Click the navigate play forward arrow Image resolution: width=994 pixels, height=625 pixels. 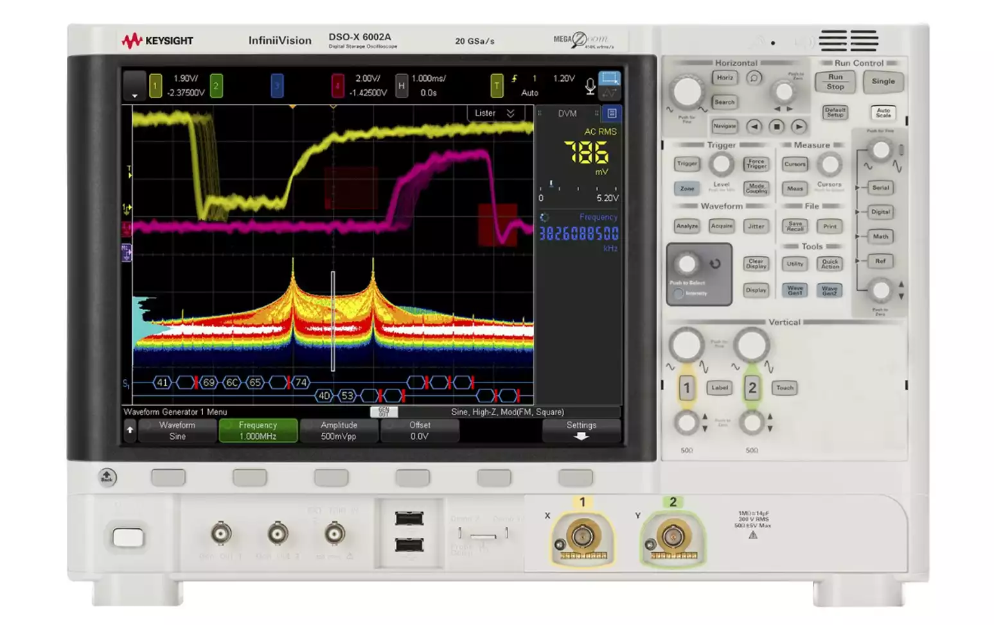799,126
